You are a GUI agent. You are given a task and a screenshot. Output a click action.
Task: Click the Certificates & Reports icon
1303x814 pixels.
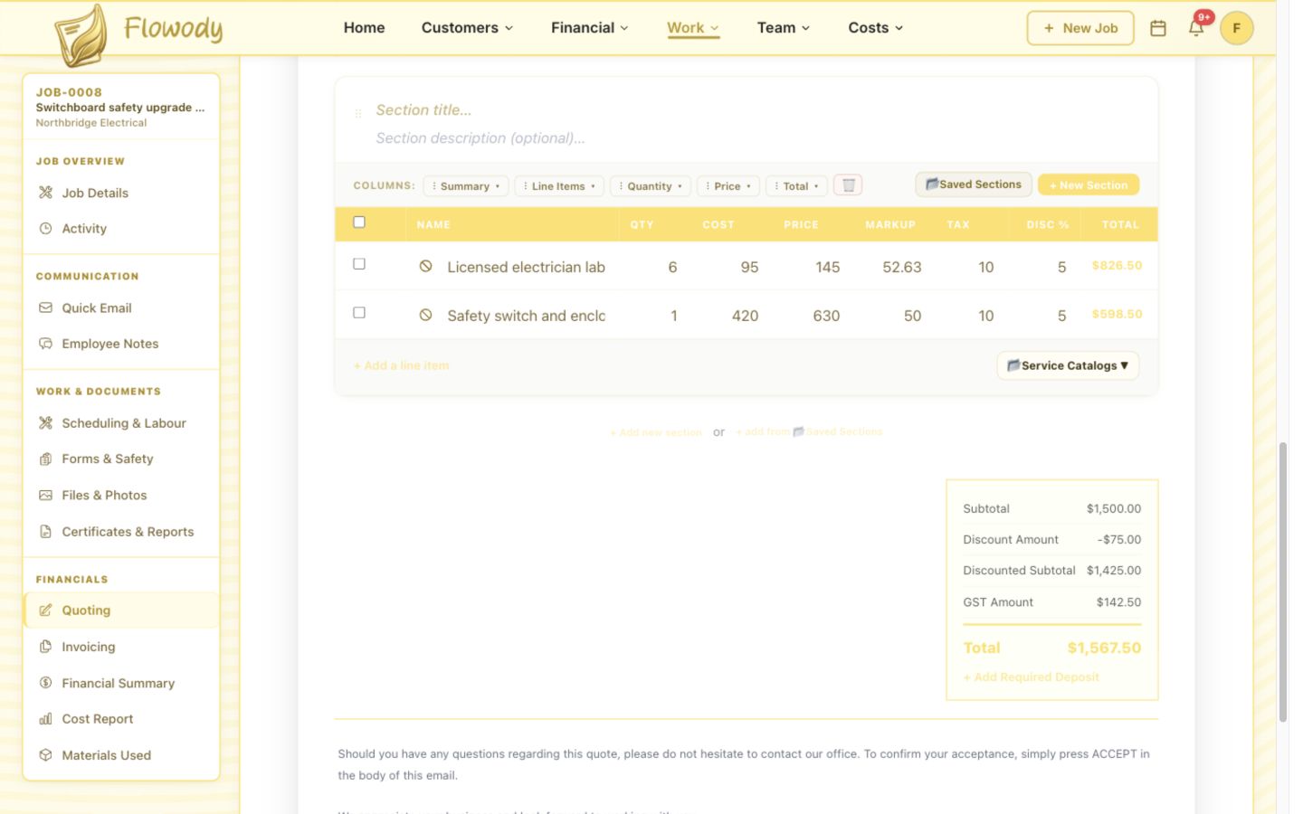45,532
